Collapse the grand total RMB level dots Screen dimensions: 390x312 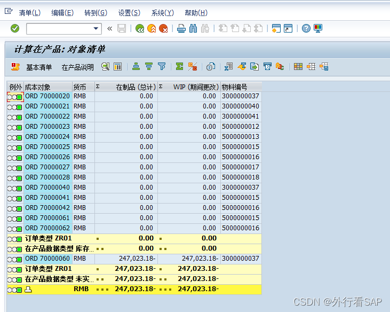pyautogui.click(x=102, y=290)
